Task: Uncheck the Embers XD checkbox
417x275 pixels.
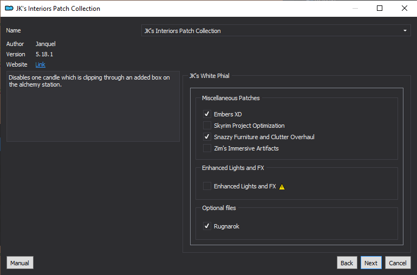Action: coord(207,114)
